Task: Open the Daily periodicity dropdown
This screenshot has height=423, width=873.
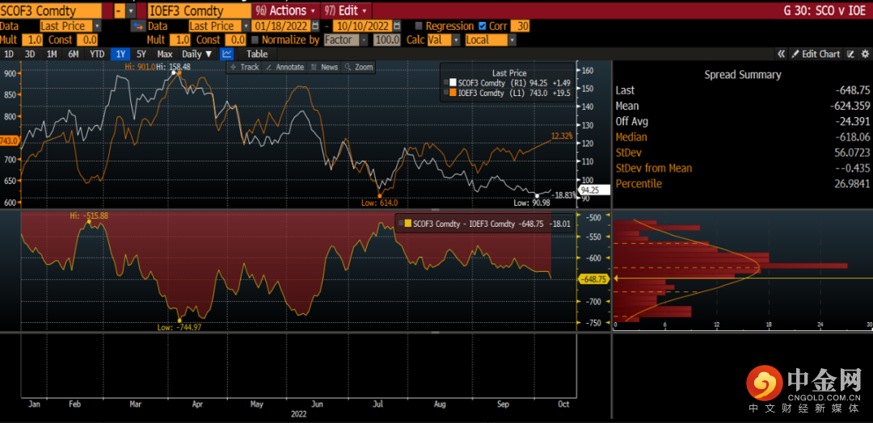Action: pyautogui.click(x=197, y=54)
